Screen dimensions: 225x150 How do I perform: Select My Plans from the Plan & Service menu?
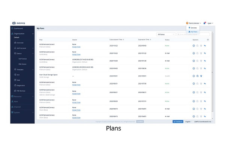pos(193,32)
